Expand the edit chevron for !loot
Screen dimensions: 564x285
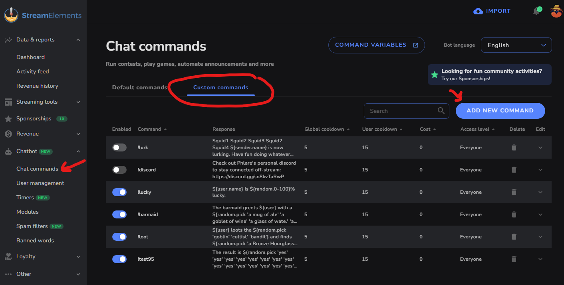[540, 237]
